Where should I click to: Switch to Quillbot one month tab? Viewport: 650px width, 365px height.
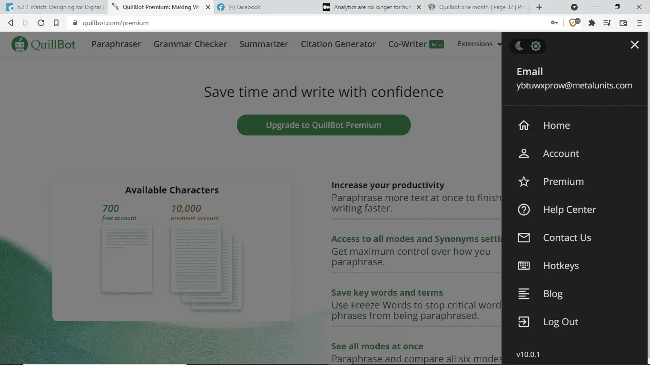click(x=477, y=7)
